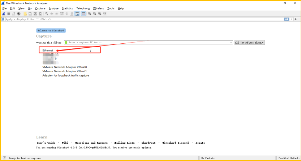Click the display filter bookmark icon
Viewport: 301px width, 161px height.
pos(3,19)
